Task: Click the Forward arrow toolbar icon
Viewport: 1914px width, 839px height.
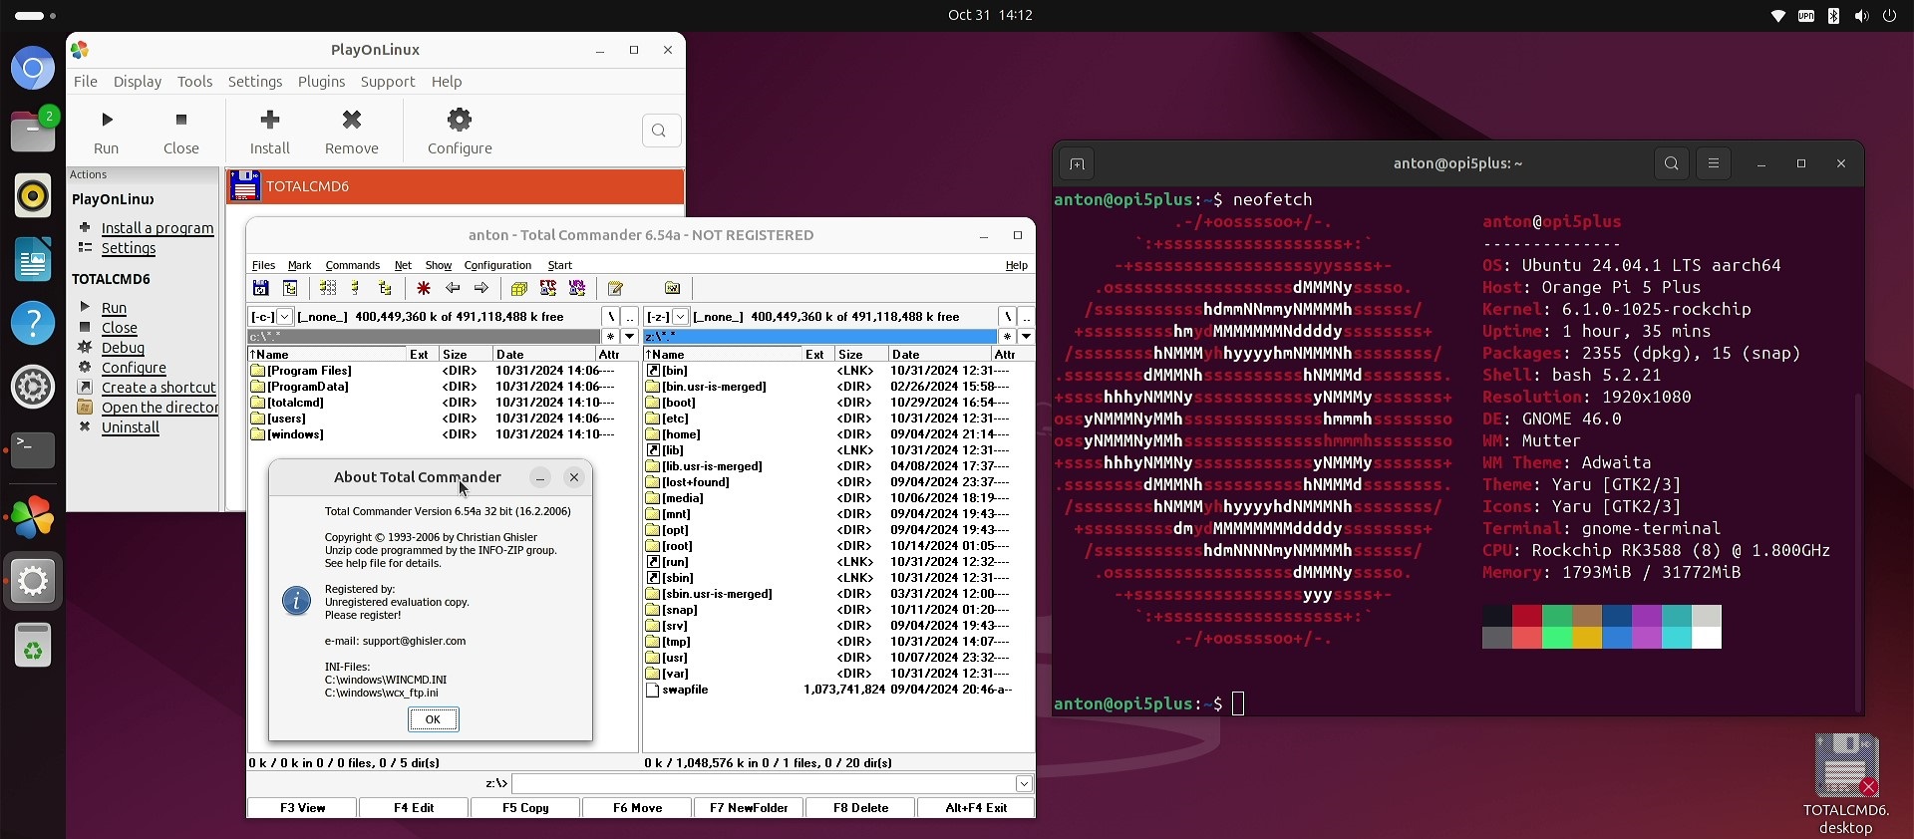Action: coord(481,288)
